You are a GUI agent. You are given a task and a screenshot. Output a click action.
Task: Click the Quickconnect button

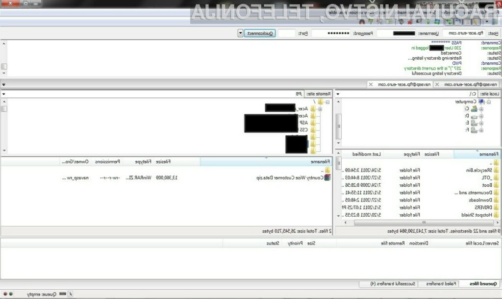[x=260, y=33]
